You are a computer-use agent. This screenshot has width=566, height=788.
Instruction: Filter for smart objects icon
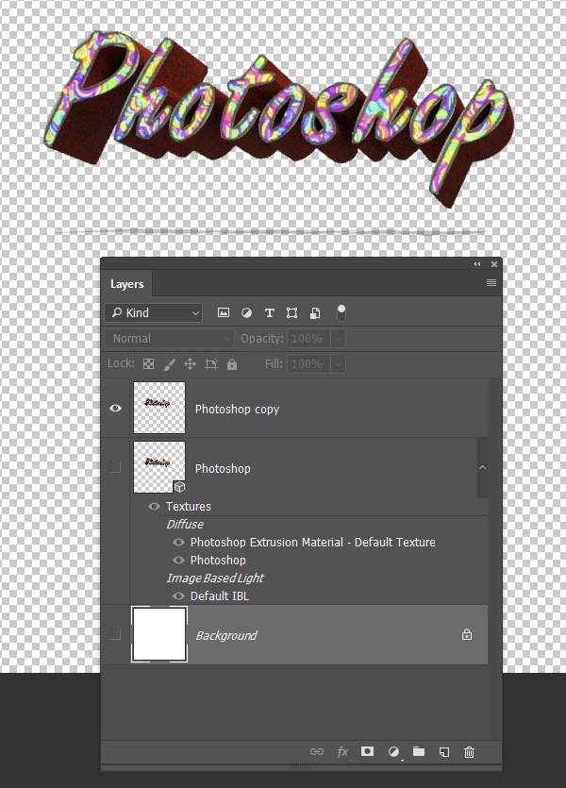(x=315, y=313)
